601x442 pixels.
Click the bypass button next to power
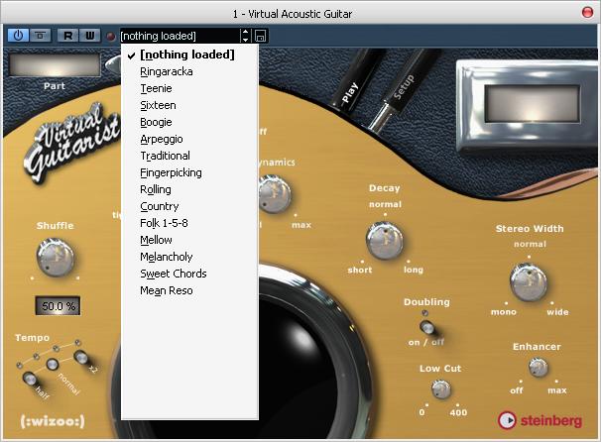(39, 35)
